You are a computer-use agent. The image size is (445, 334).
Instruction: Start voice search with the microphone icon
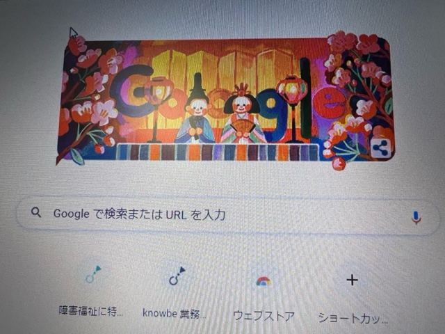[x=416, y=218]
